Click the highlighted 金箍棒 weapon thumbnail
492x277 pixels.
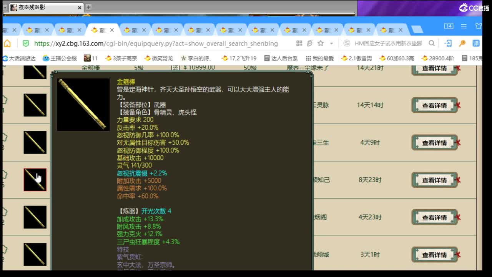pyautogui.click(x=35, y=179)
